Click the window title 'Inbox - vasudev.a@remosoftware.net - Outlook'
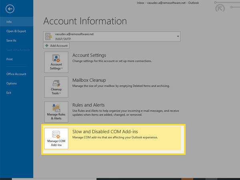240x180 pixels. point(168,3)
